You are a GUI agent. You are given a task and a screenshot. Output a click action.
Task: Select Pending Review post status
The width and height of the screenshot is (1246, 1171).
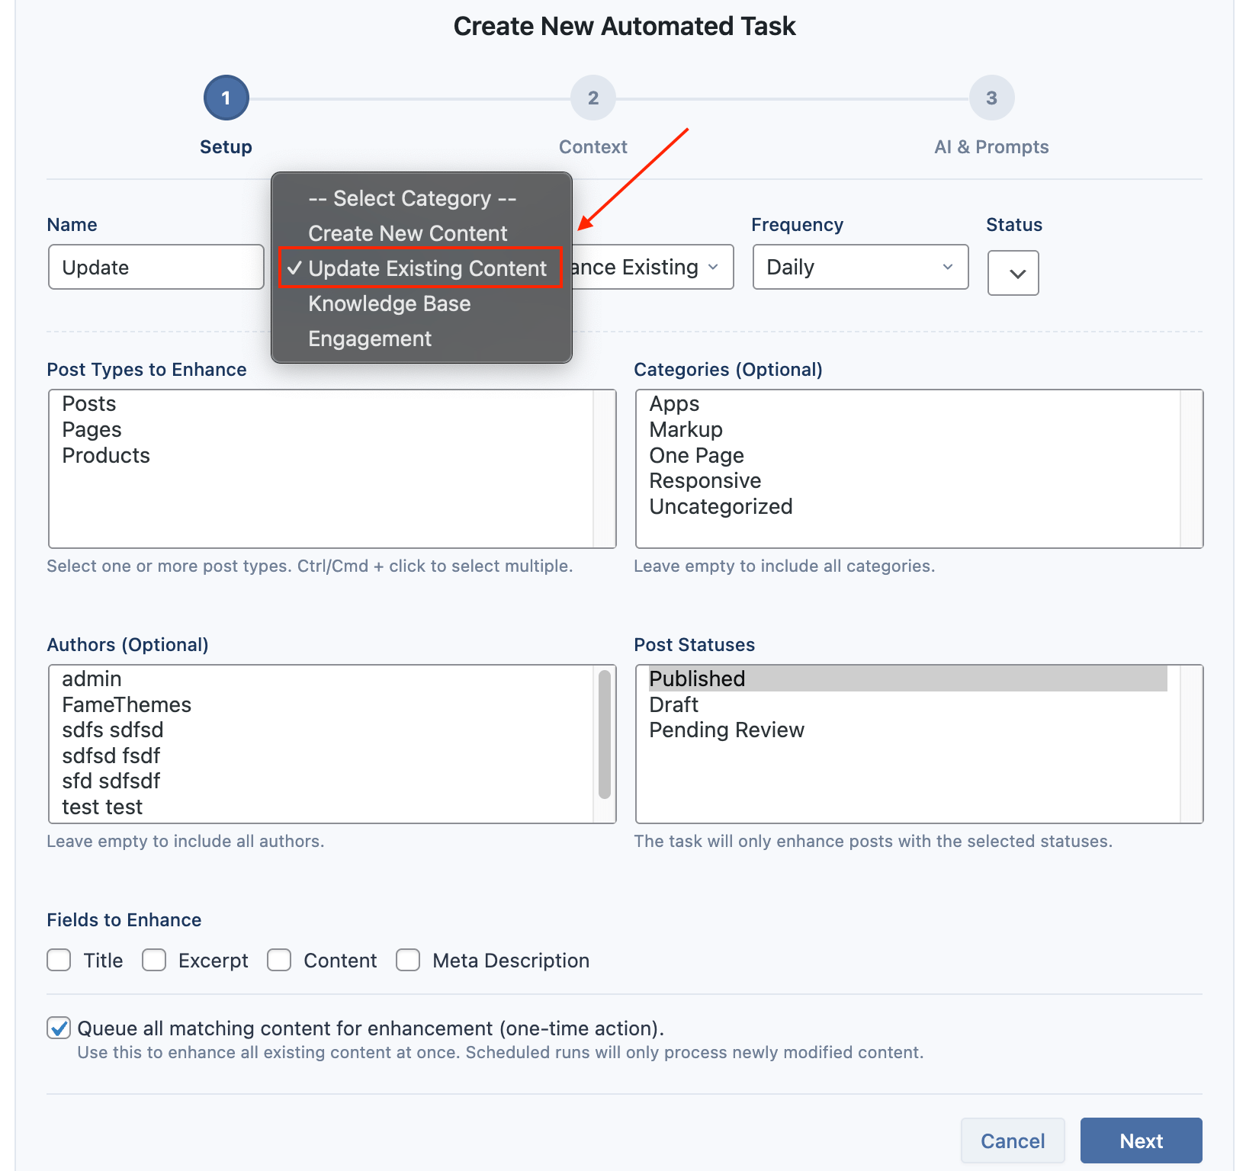point(908,730)
